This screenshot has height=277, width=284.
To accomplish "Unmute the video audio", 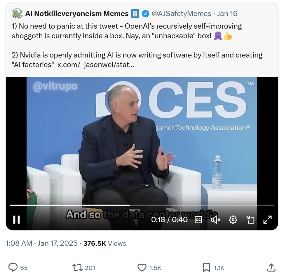I will point(215,219).
